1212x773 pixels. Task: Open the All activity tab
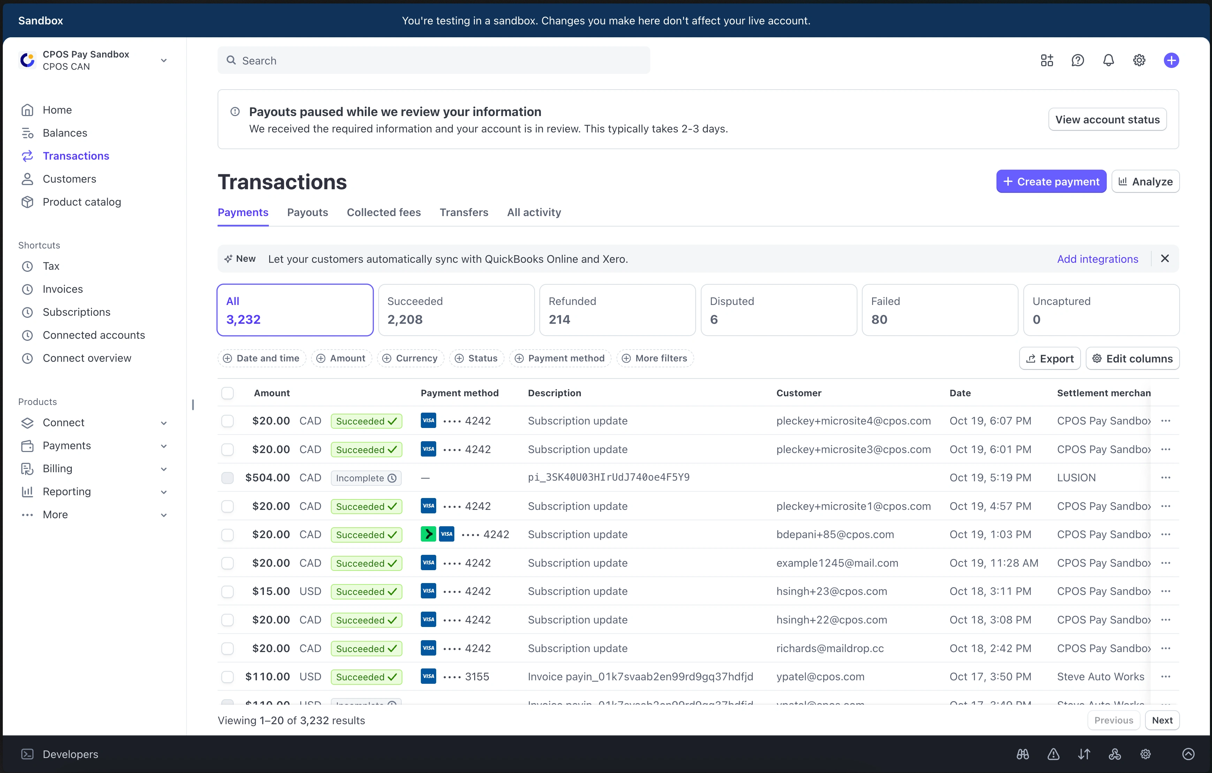[x=533, y=212]
